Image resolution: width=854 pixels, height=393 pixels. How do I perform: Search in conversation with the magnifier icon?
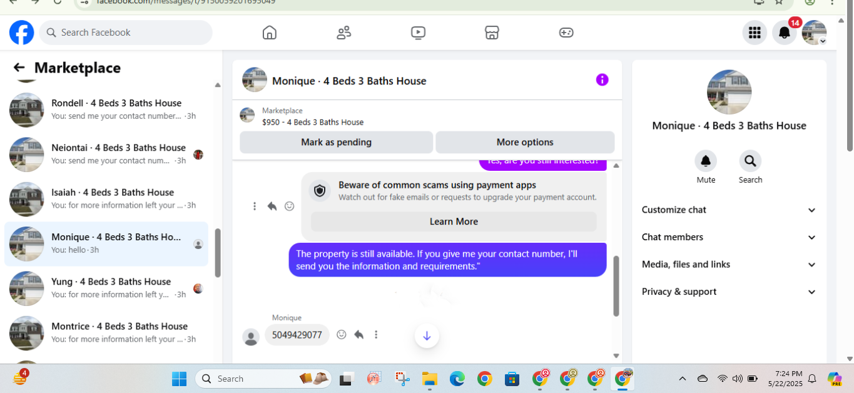pos(750,161)
